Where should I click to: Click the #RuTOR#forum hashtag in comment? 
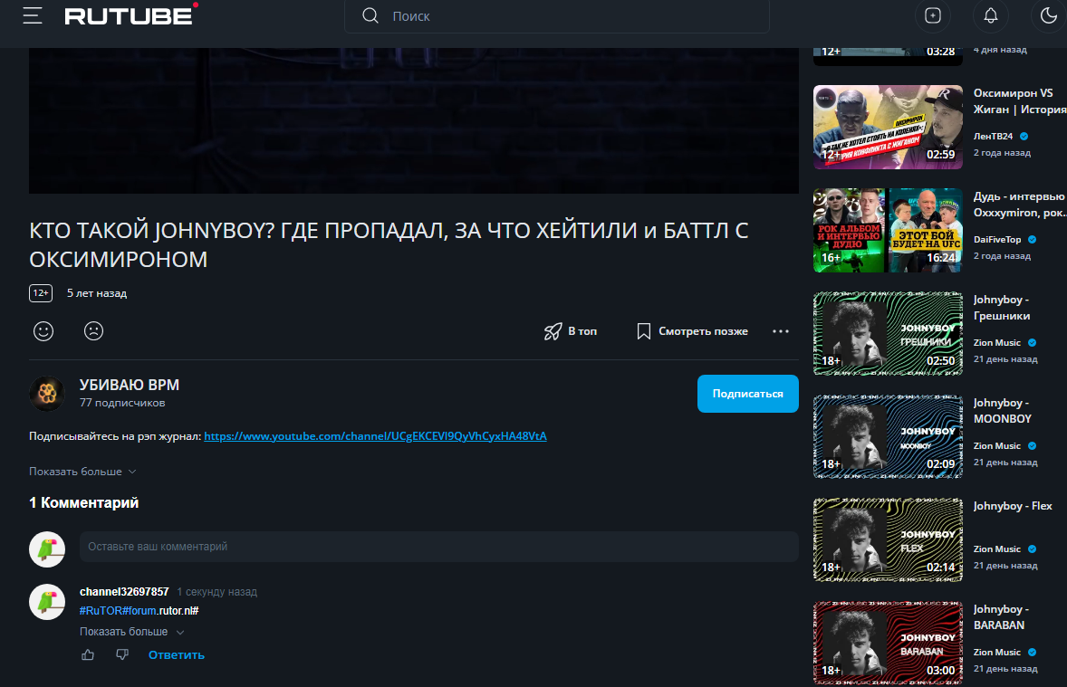(x=118, y=611)
